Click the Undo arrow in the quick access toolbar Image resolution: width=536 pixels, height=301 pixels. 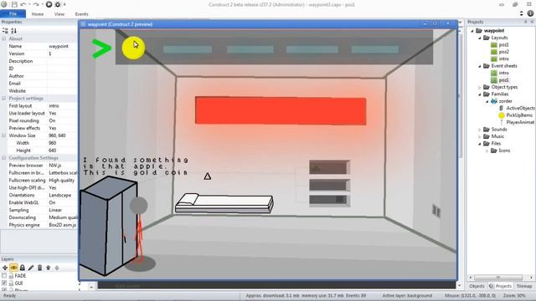23,4
